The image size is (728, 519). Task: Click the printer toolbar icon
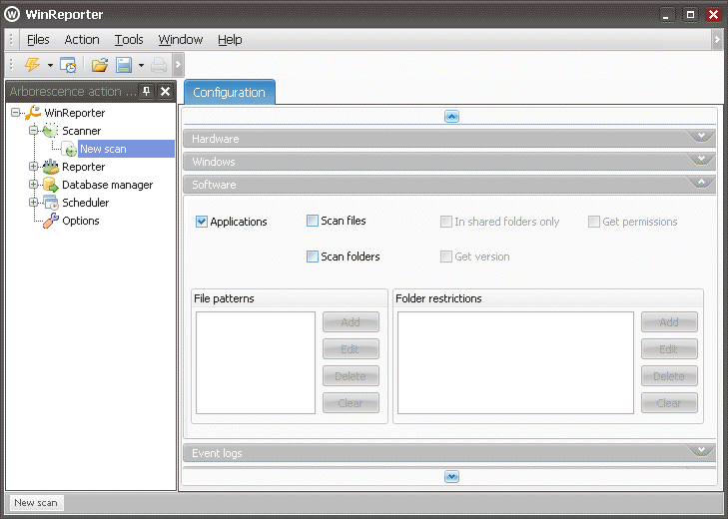click(159, 65)
